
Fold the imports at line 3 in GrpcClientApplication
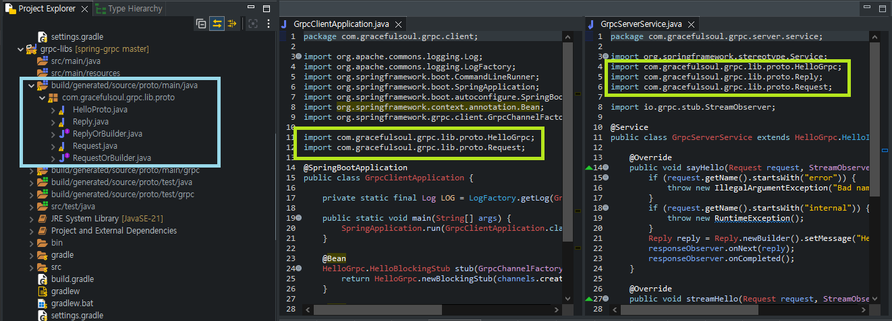coord(298,57)
